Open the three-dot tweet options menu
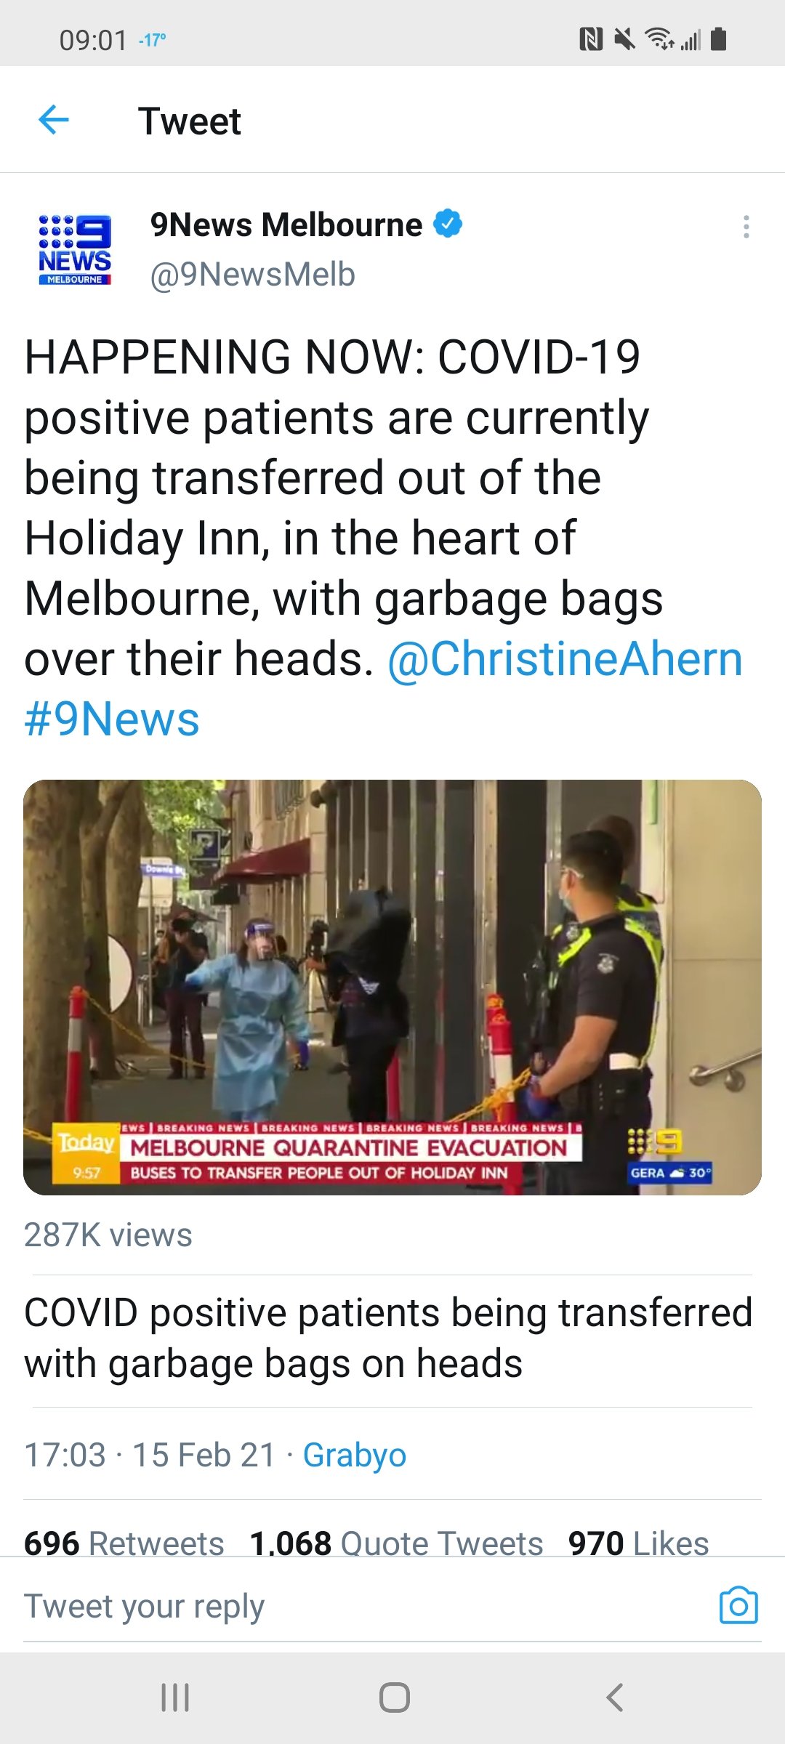 pos(746,227)
